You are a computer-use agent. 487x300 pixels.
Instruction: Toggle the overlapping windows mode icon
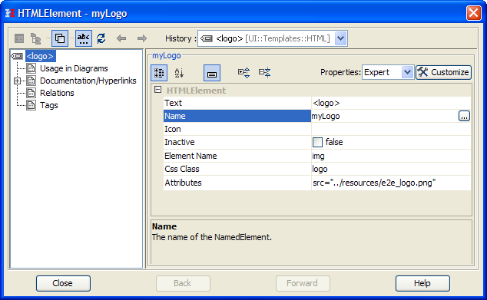(60, 38)
